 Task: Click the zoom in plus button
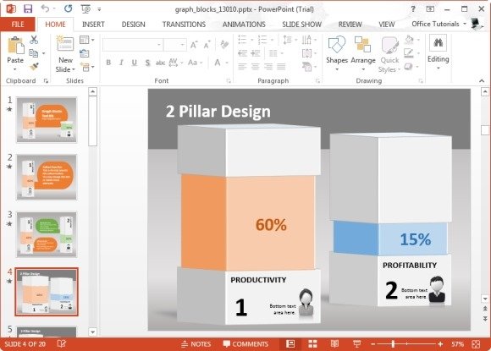(440, 344)
